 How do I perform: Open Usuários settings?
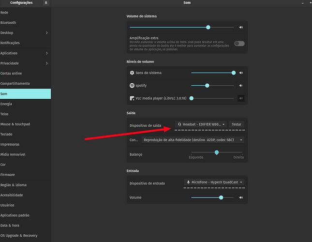point(26,205)
